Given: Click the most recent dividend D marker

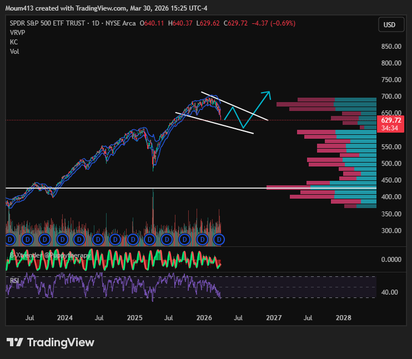Looking at the screenshot, I should pos(219,240).
